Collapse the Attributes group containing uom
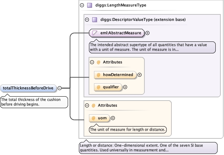 click(x=86, y=105)
